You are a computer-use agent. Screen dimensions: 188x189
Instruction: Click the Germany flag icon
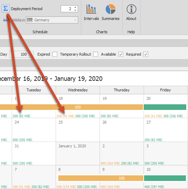tap(30, 20)
